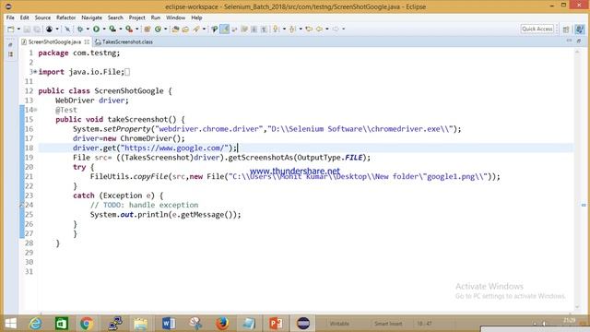The image size is (590, 332).
Task: Toggle the highlighted Mark Occurrences button
Action: (224, 29)
